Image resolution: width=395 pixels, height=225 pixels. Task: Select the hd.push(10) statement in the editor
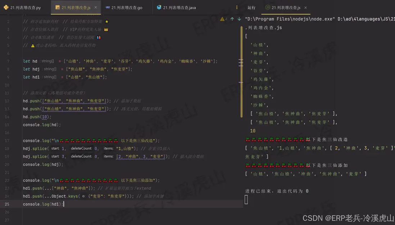(36, 117)
